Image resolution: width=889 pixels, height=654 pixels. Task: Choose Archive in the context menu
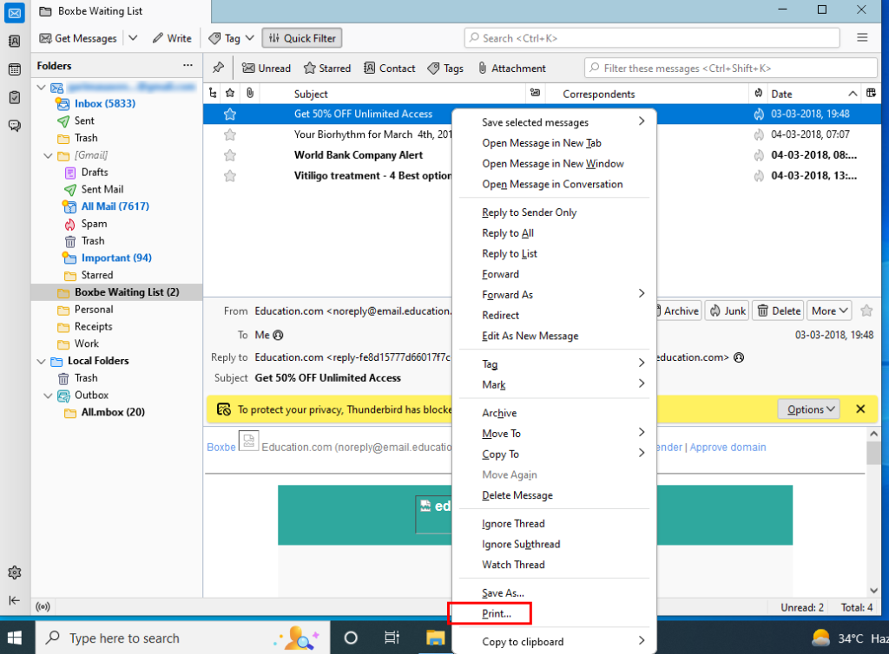(553, 413)
